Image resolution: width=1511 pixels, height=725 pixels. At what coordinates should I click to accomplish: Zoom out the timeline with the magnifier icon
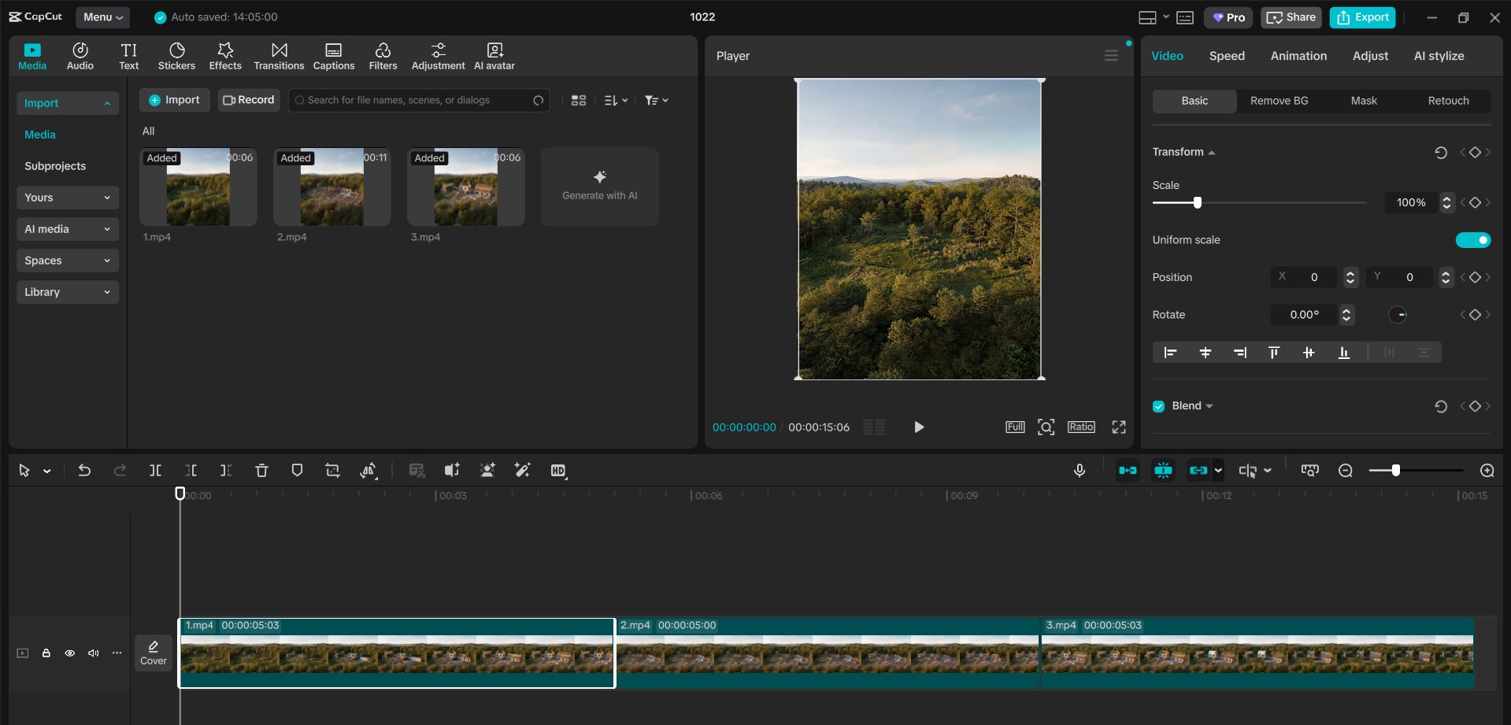tap(1346, 470)
